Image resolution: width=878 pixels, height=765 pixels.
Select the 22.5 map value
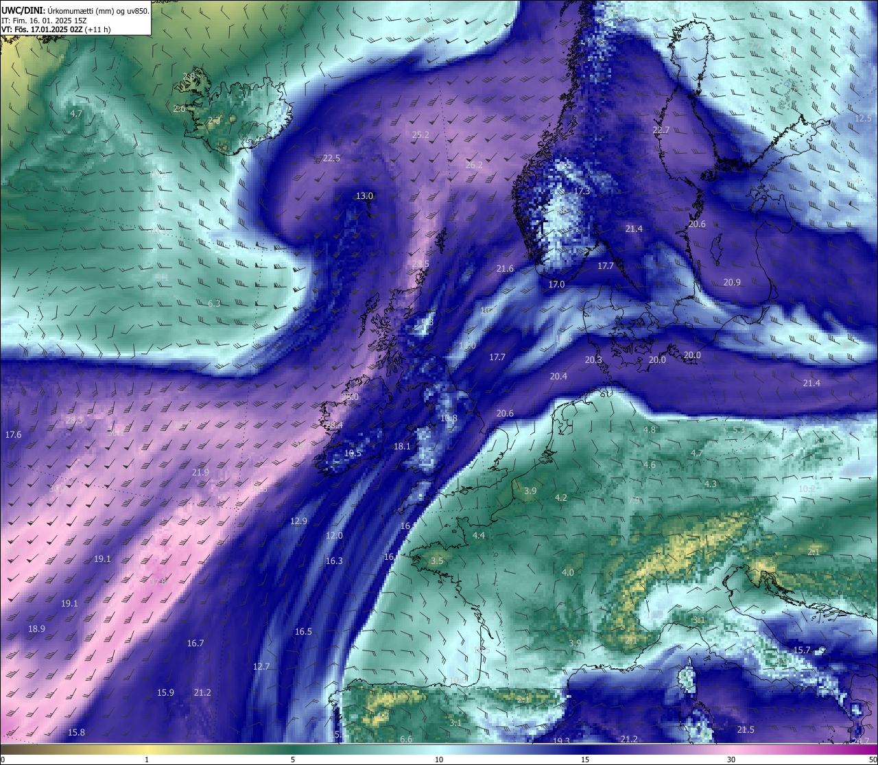(x=331, y=158)
